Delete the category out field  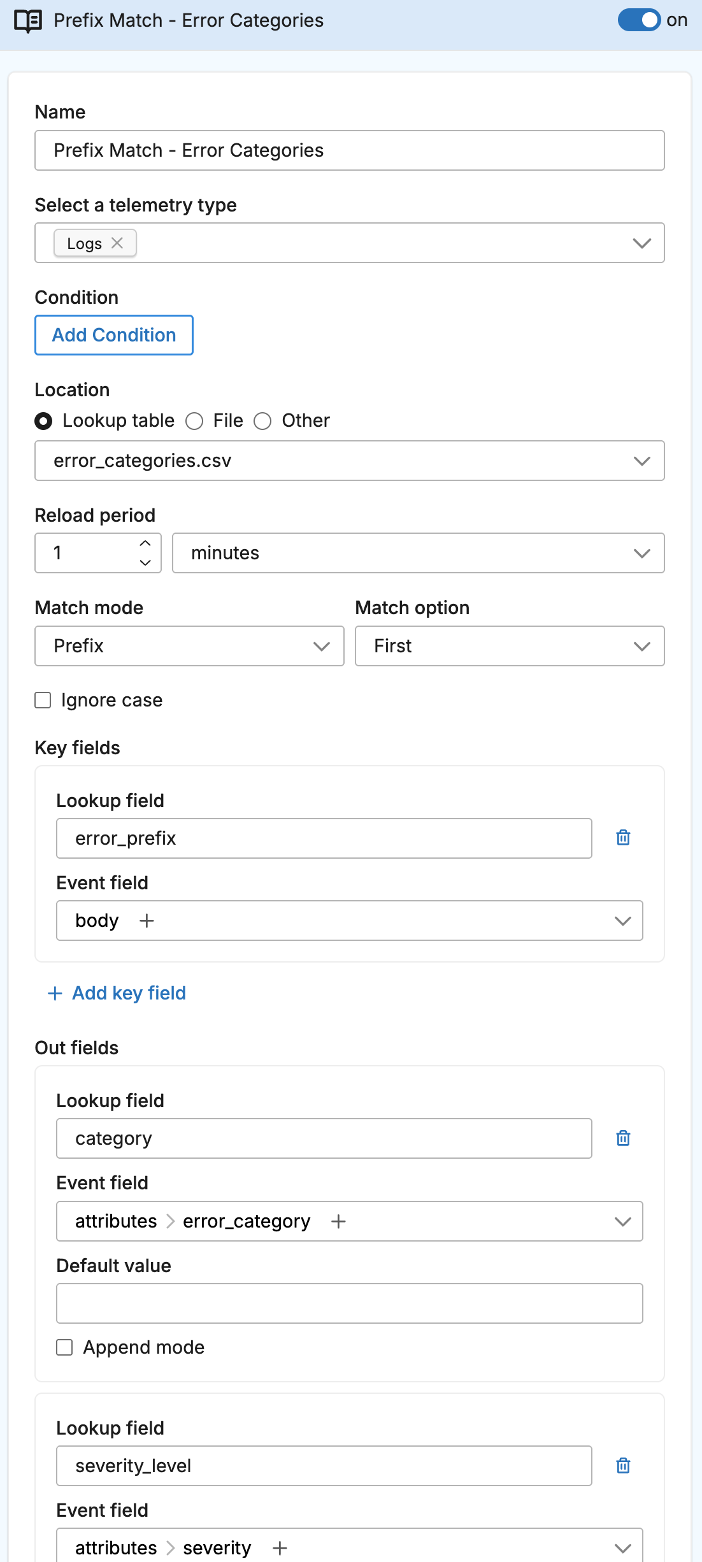[623, 1138]
